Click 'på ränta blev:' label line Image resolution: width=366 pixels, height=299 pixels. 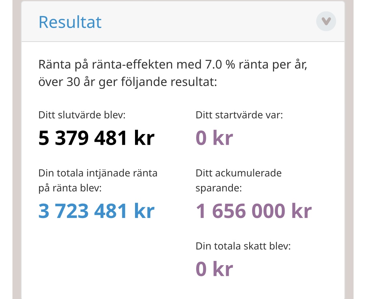(70, 188)
